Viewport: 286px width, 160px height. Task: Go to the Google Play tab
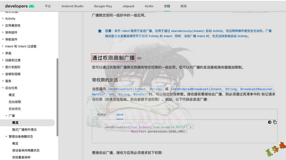103,6
